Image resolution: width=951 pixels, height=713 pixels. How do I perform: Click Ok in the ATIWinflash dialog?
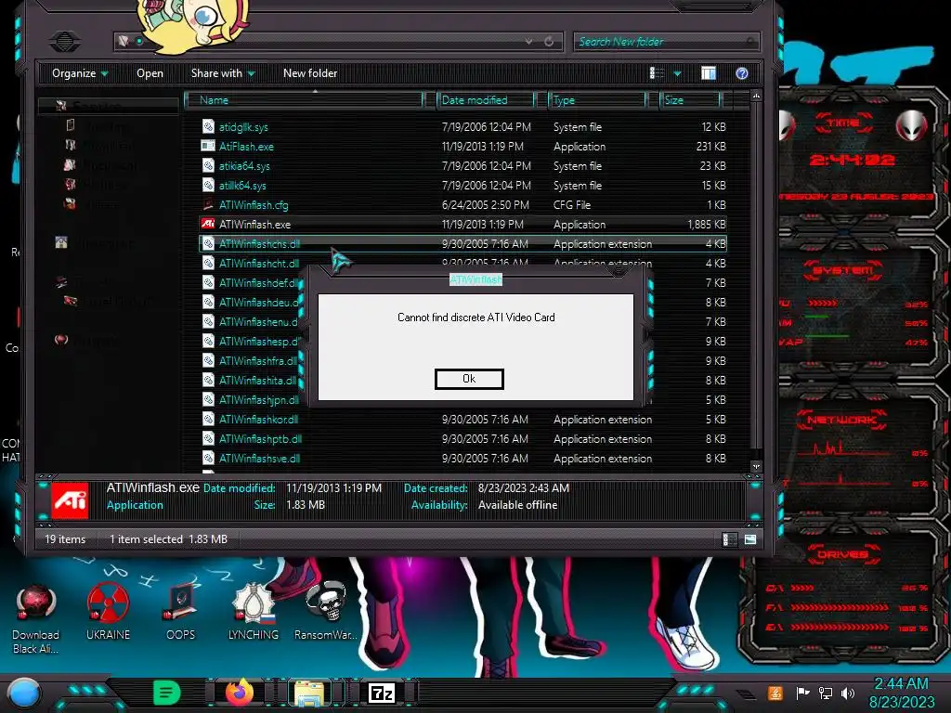click(x=469, y=379)
